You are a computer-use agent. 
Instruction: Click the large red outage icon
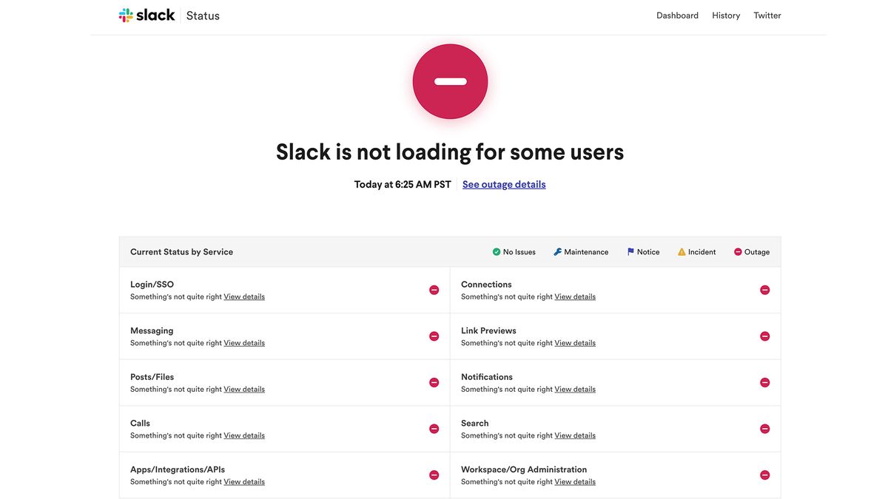450,81
